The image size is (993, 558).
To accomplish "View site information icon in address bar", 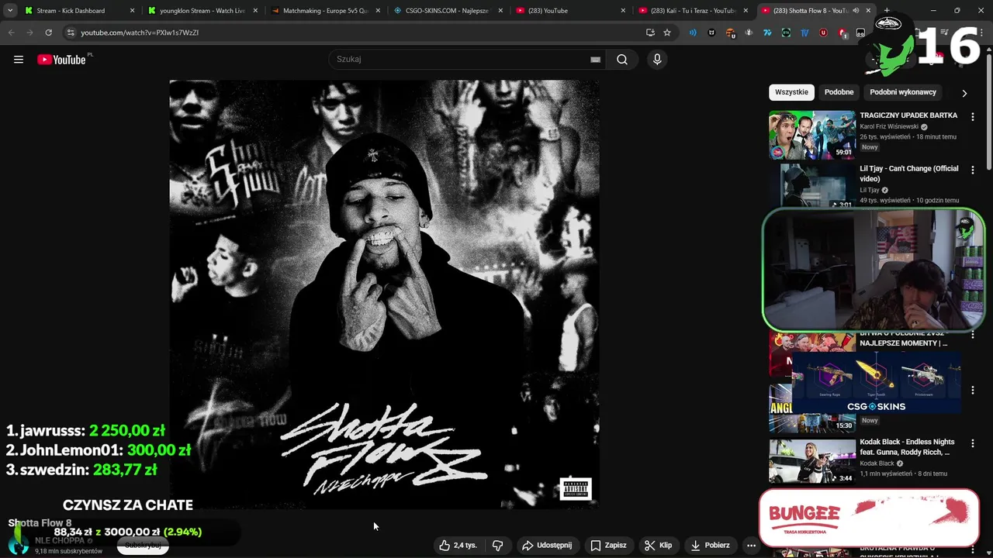I will click(71, 33).
